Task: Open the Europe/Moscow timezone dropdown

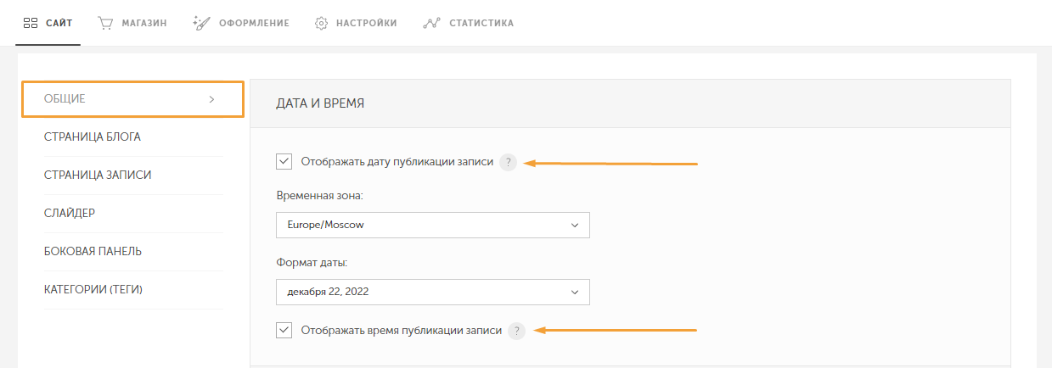Action: (432, 226)
